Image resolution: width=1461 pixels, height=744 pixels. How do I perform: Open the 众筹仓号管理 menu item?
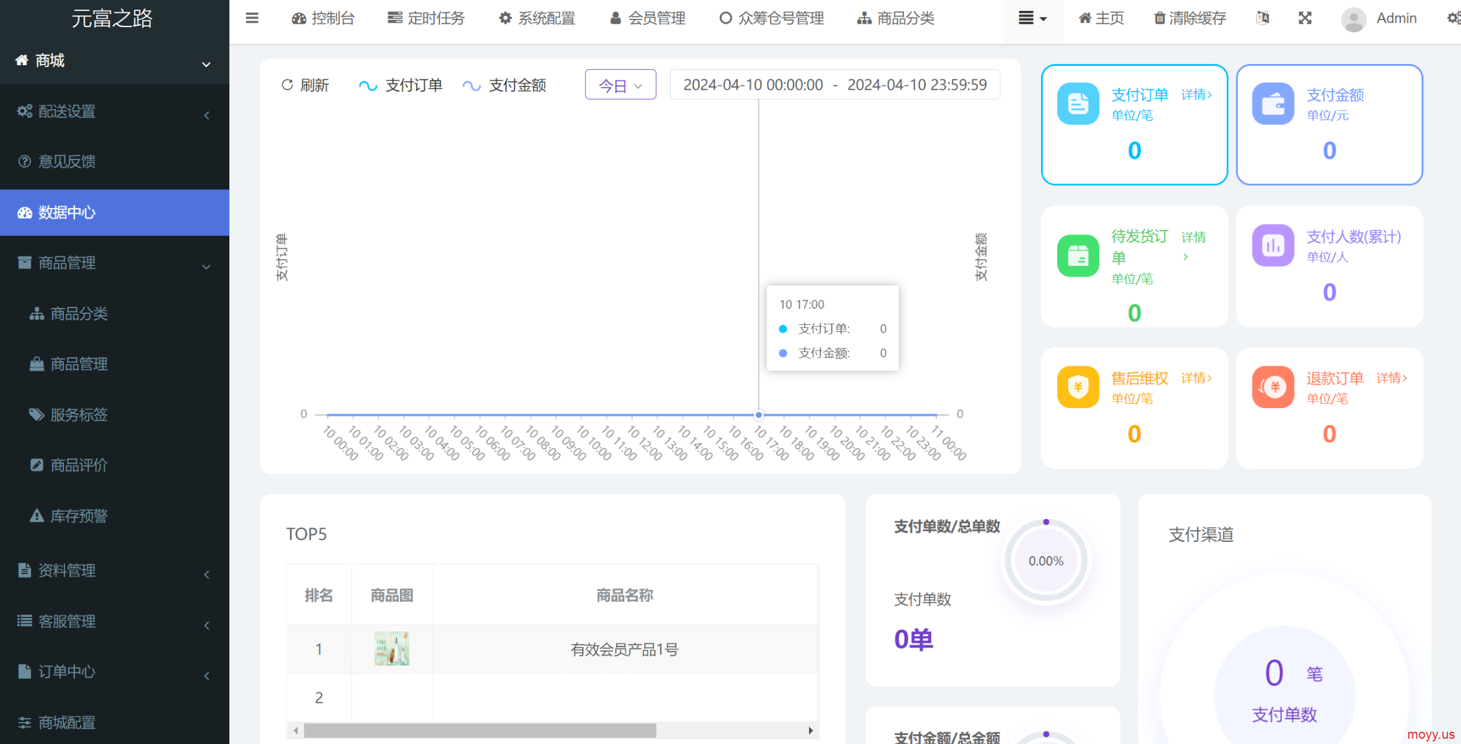(772, 18)
